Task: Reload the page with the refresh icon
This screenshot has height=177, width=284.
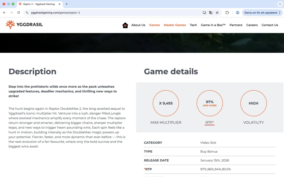Action: 19,12
